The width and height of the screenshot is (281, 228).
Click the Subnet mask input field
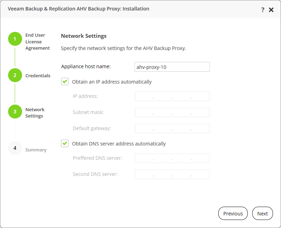tap(172, 113)
